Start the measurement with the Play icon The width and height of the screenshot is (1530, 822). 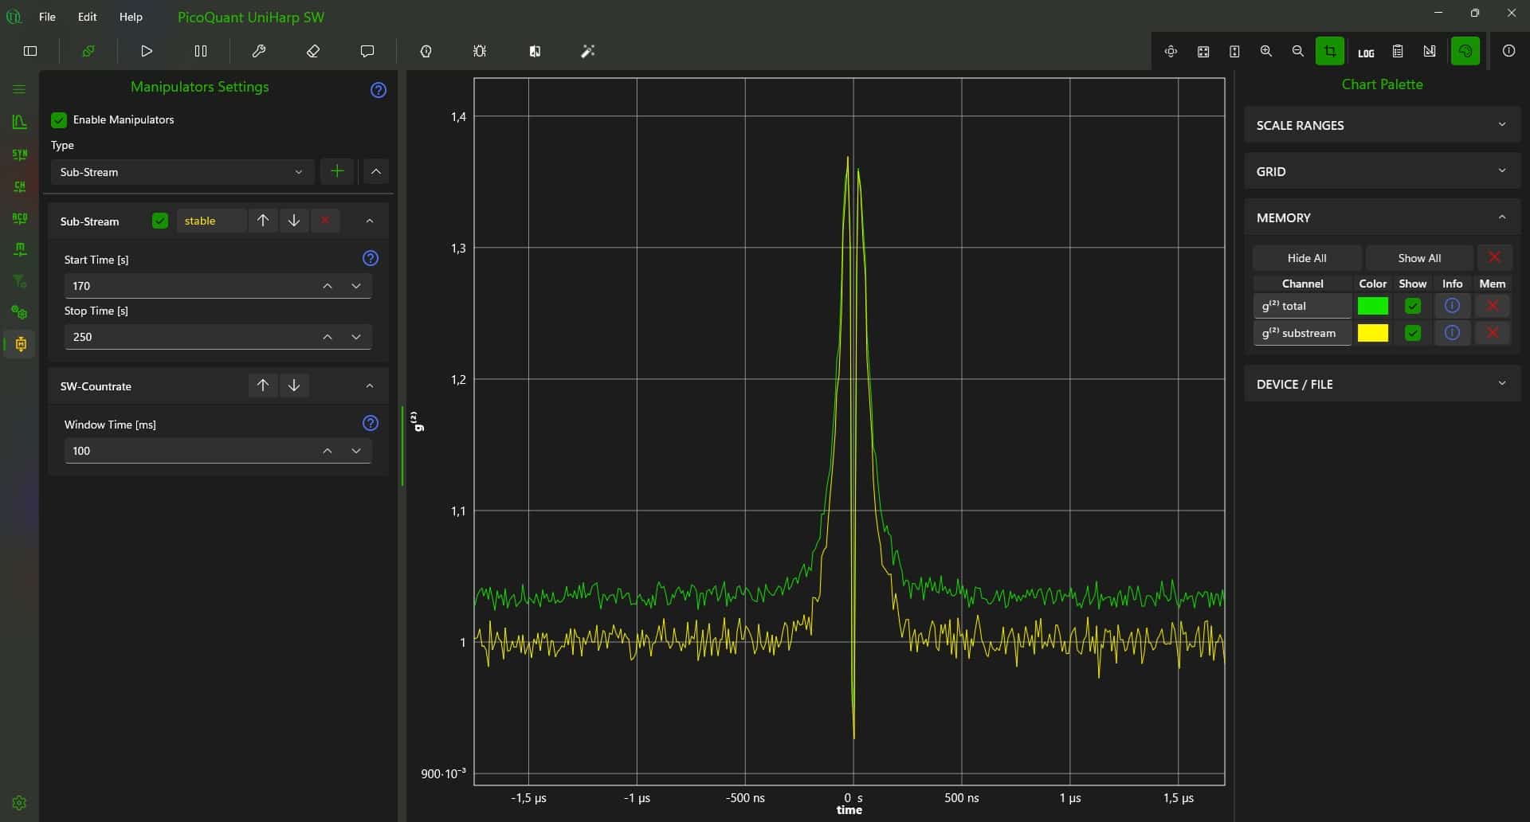pos(146,50)
